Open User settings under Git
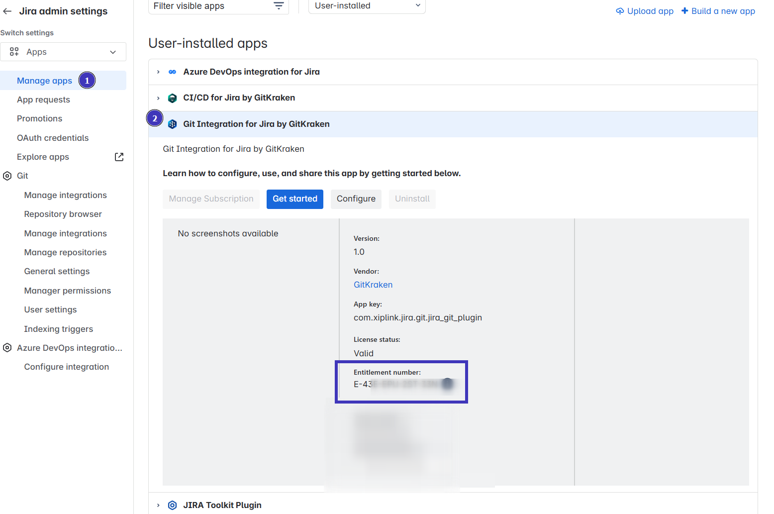Image resolution: width=774 pixels, height=514 pixels. [x=50, y=309]
